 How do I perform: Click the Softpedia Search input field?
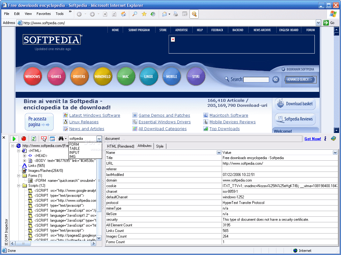pyautogui.click(x=256, y=80)
